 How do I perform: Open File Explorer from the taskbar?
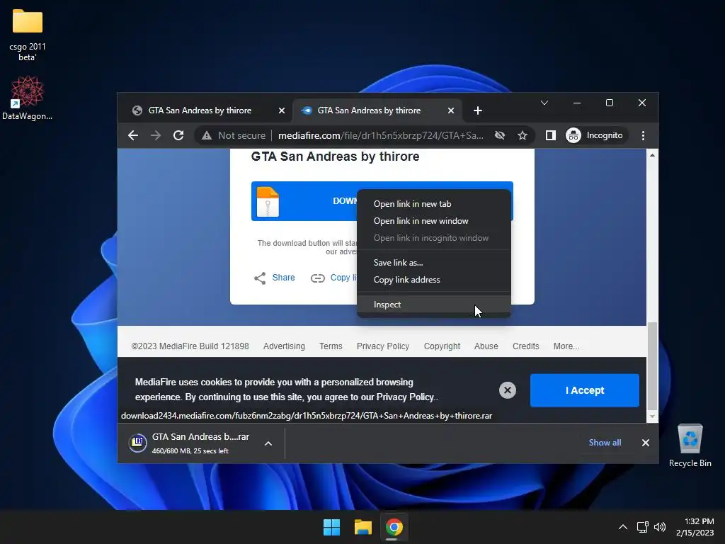click(363, 527)
